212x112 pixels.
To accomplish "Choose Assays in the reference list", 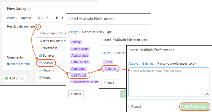I will point(48,63).
